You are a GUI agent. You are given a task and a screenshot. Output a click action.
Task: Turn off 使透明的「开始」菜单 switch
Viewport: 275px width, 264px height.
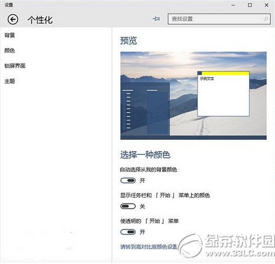click(x=128, y=232)
